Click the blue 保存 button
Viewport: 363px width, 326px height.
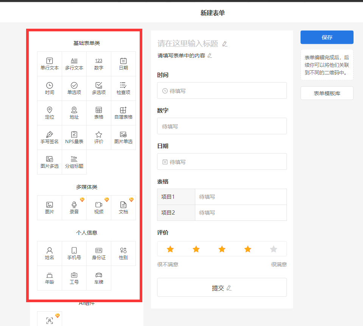pos(327,37)
